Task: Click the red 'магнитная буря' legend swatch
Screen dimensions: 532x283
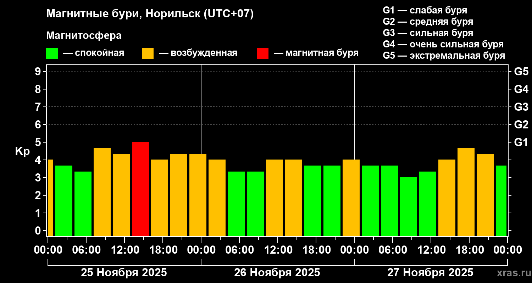Action: pos(262,53)
